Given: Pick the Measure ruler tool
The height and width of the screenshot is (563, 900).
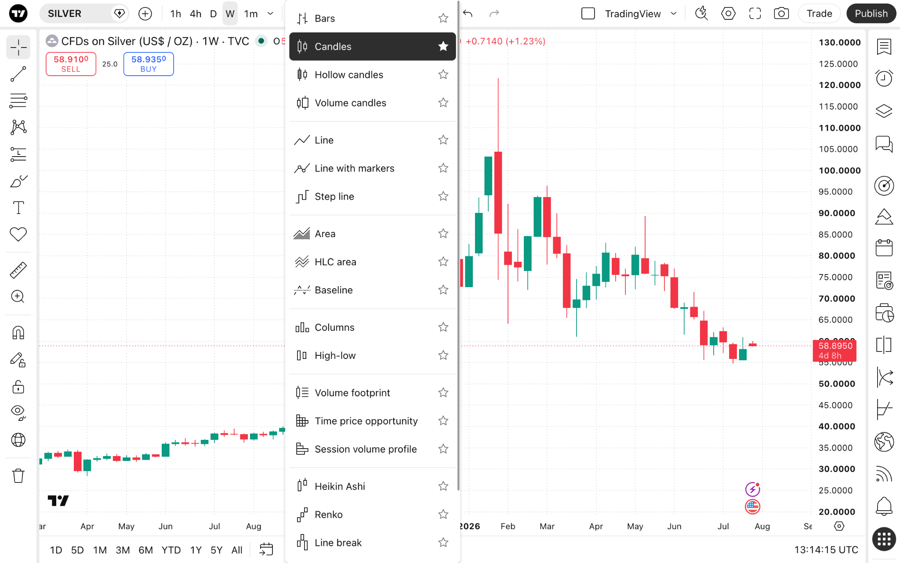Looking at the screenshot, I should 18,270.
